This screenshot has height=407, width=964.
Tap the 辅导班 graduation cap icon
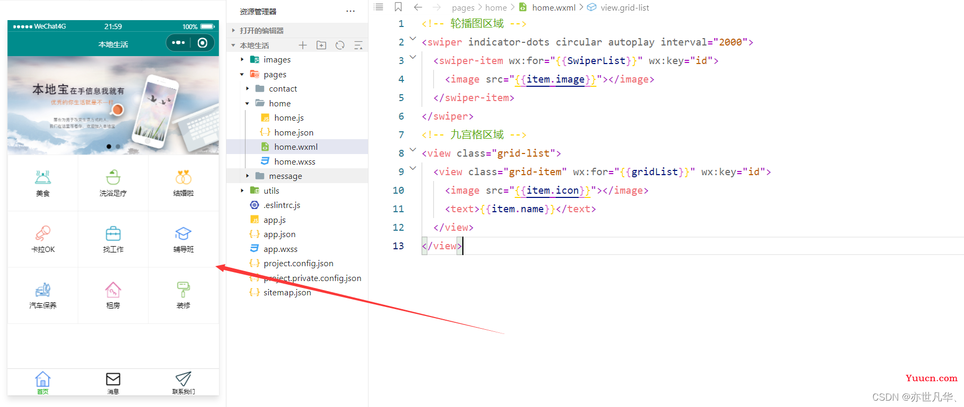(x=183, y=233)
